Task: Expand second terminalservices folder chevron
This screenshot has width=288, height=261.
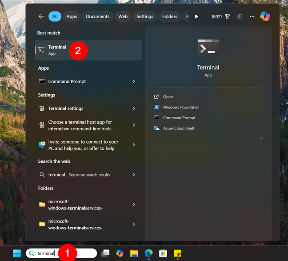Action: [134, 224]
